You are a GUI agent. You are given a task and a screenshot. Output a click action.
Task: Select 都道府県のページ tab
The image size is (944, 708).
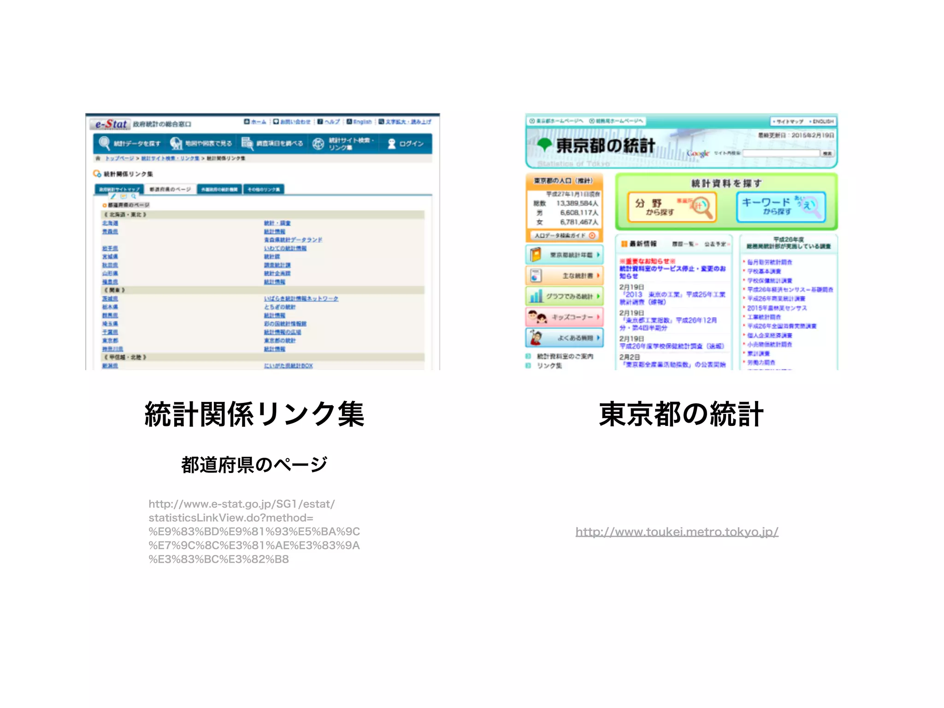pyautogui.click(x=170, y=189)
